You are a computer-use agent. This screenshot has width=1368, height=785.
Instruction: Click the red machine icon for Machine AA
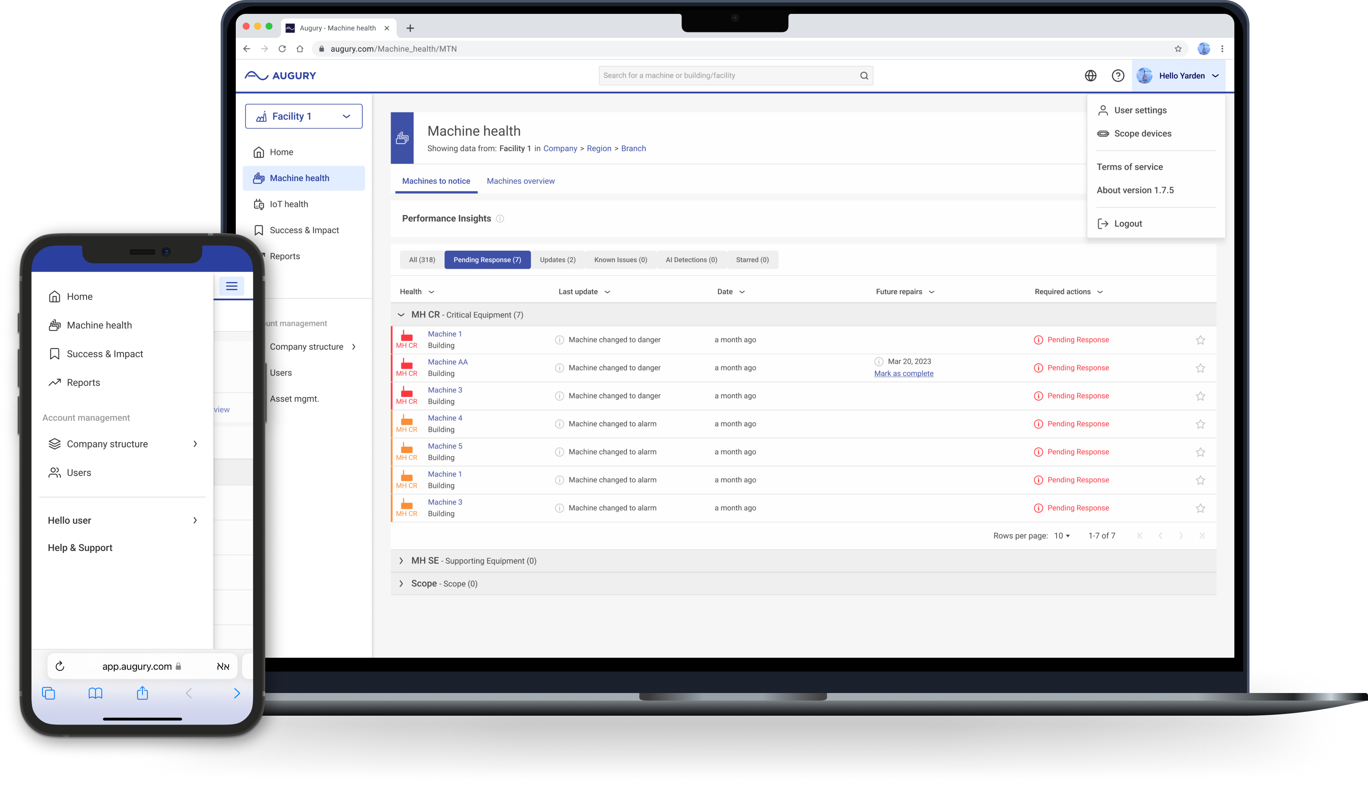[407, 365]
